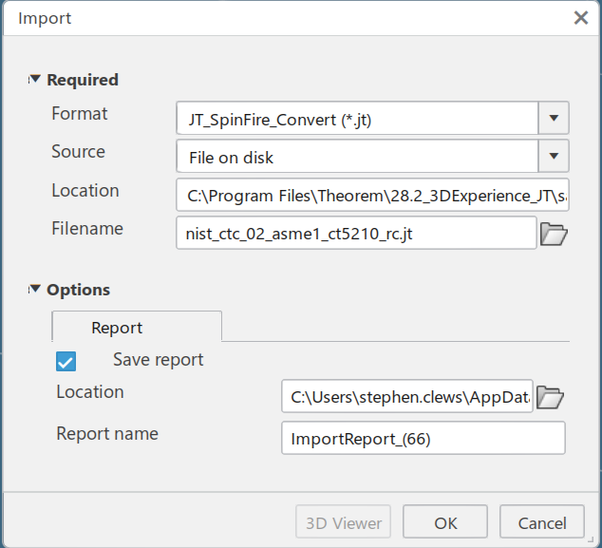Select the Report tab
602x548 pixels.
137,327
